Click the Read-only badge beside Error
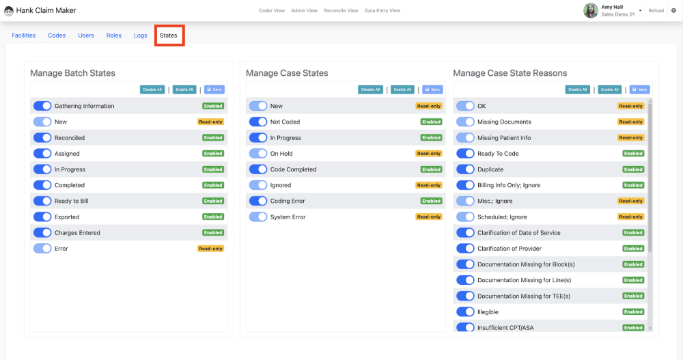This screenshot has width=683, height=360. tap(211, 249)
